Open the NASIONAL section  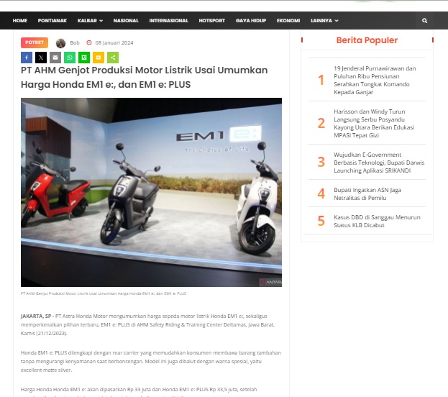click(x=126, y=21)
